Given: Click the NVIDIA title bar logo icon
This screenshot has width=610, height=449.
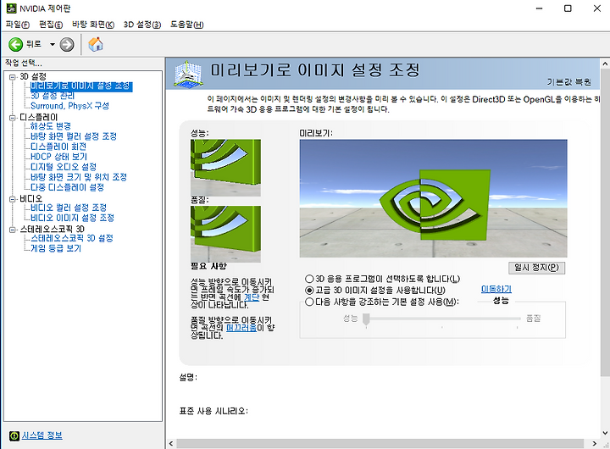Looking at the screenshot, I should tap(11, 8).
